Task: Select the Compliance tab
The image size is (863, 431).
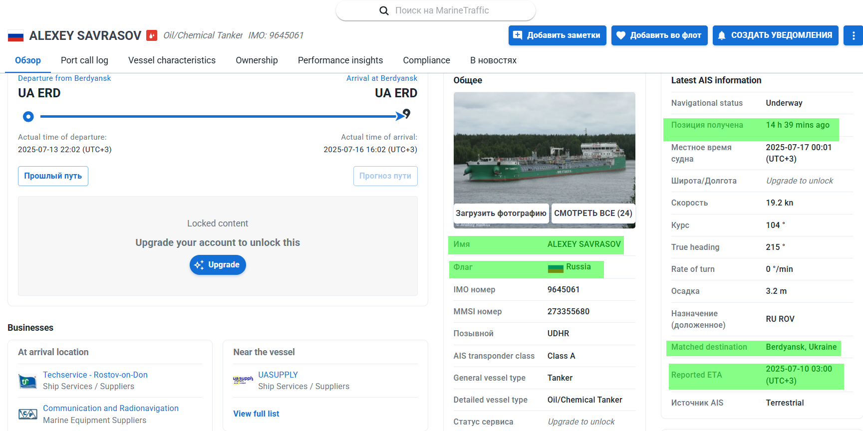Action: [x=426, y=60]
